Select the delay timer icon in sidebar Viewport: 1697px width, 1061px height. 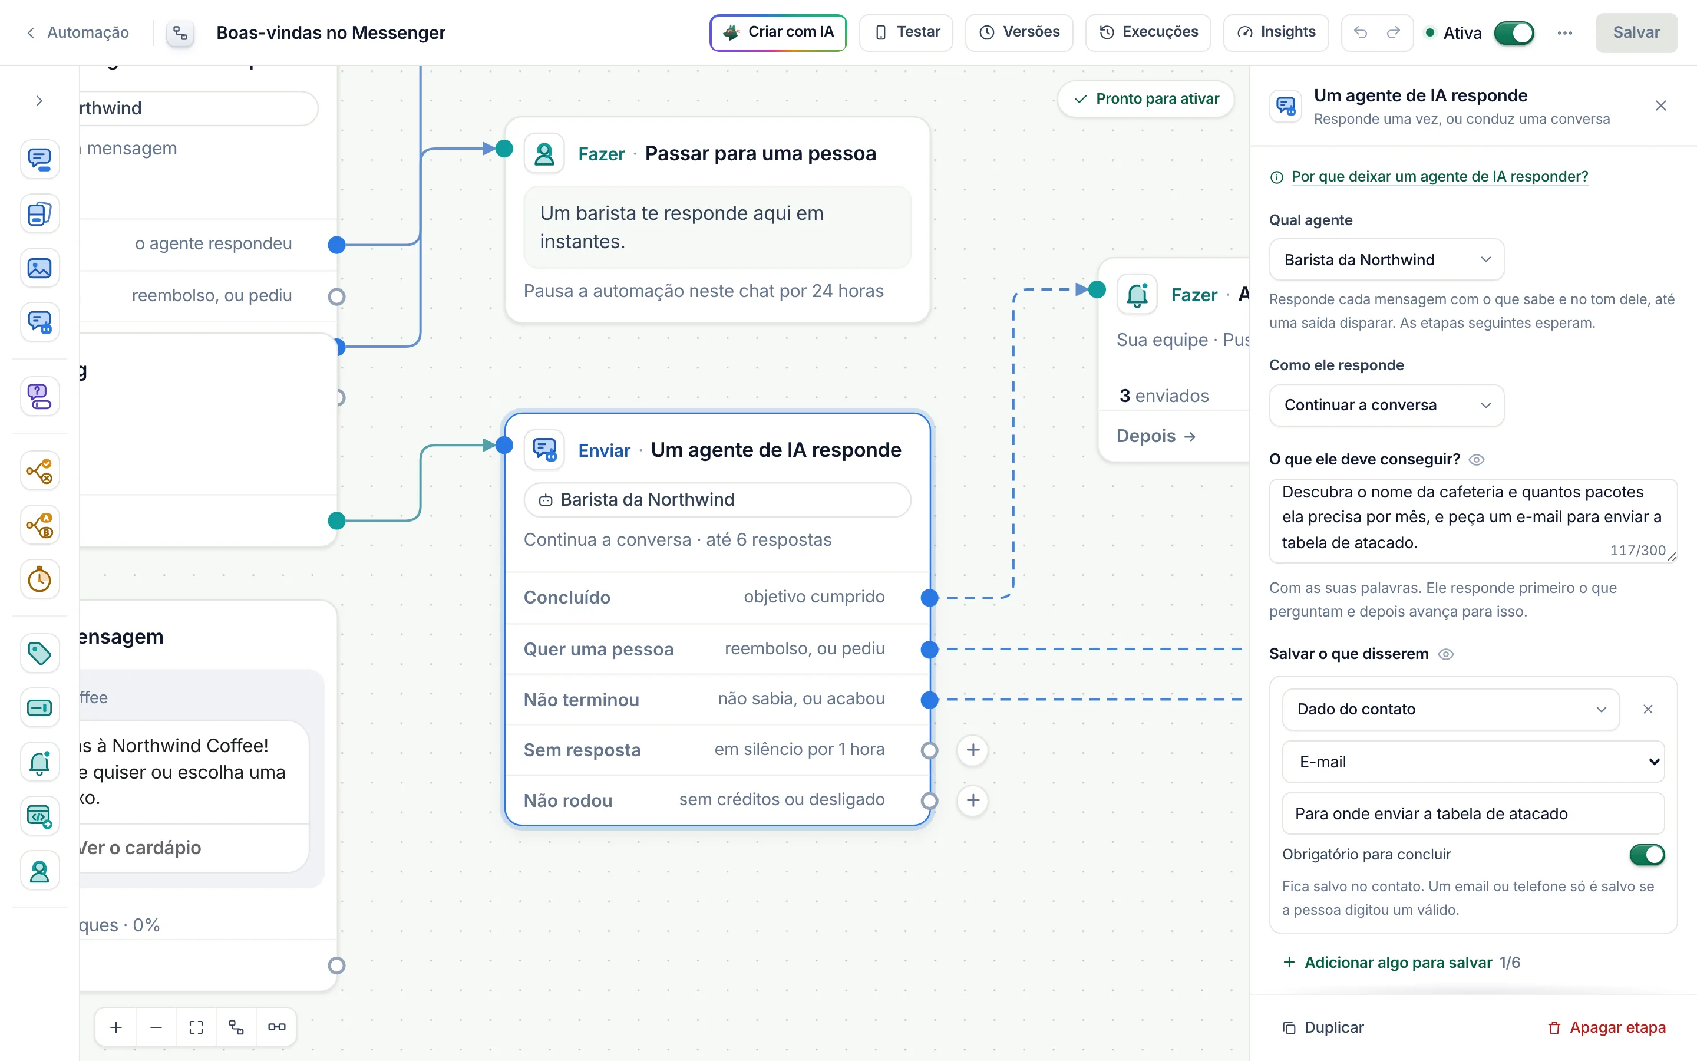click(39, 579)
